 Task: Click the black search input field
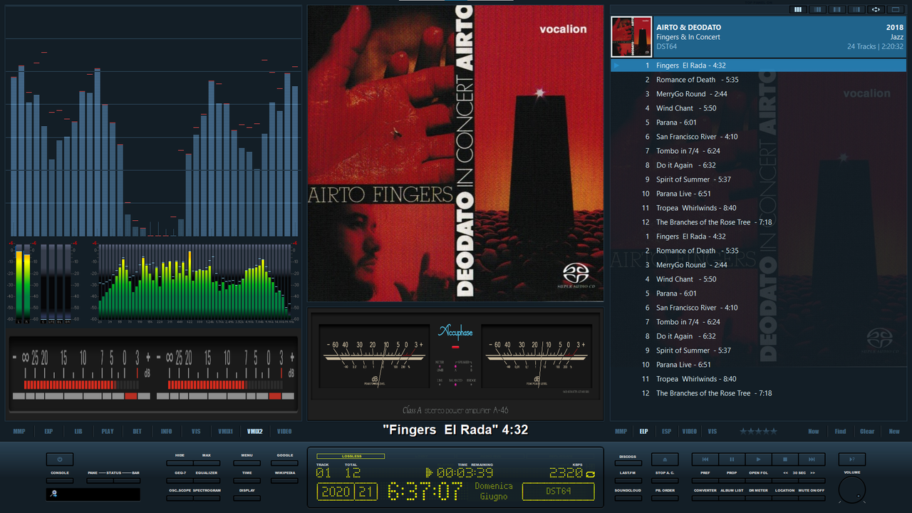[x=93, y=494]
